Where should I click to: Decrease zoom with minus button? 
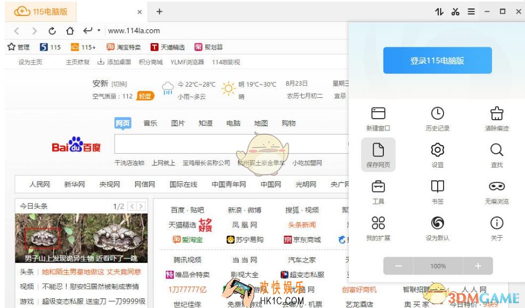coord(398,266)
